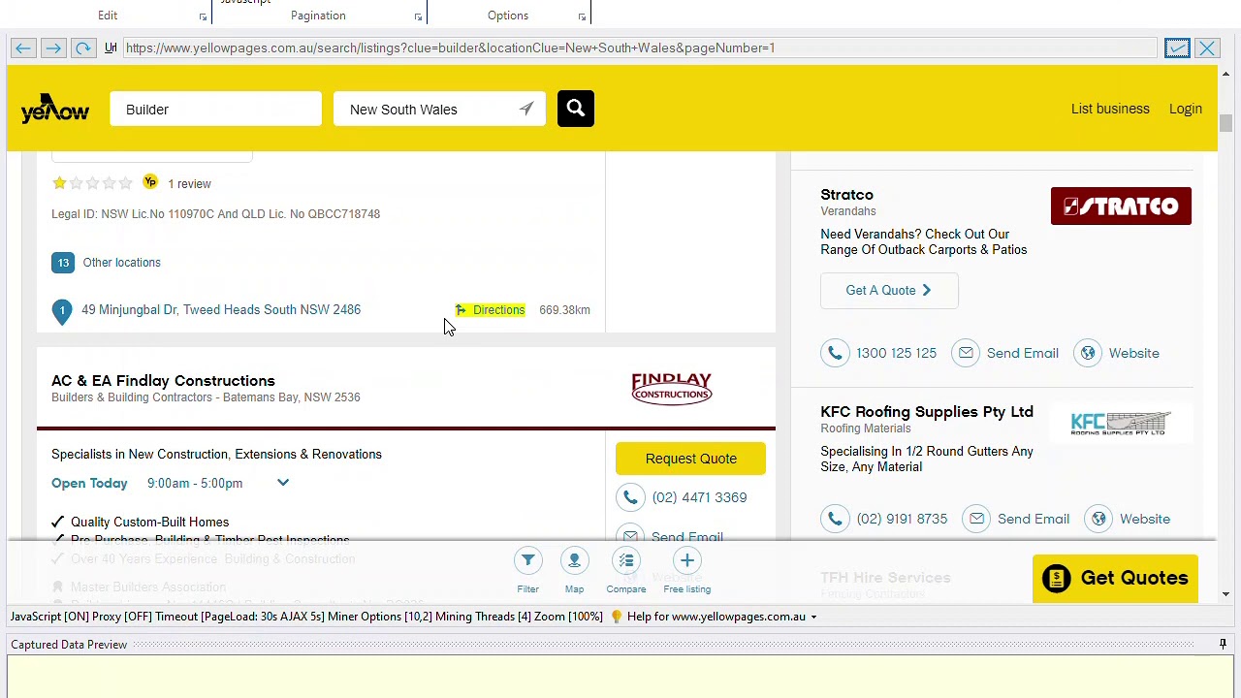Screen dimensions: 1241x698
Task: Expand the Edit group launcher arrow
Action: 203,16
